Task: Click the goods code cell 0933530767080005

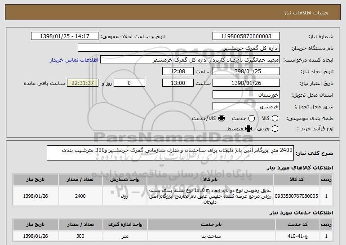Action: [x=297, y=196]
